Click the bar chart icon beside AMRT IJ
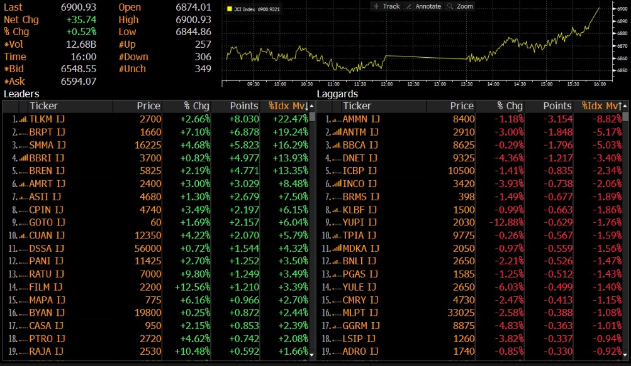The height and width of the screenshot is (366, 631). point(23,184)
